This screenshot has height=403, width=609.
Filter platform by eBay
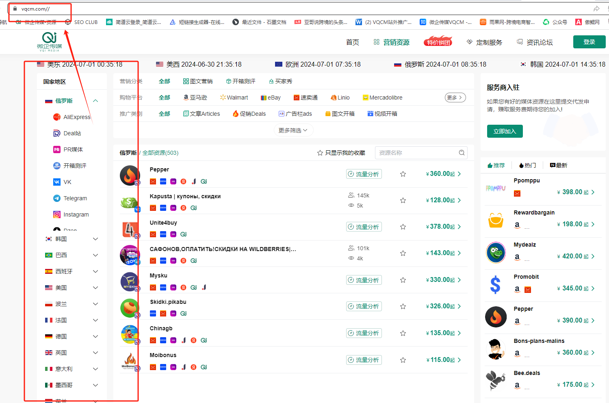pos(271,97)
